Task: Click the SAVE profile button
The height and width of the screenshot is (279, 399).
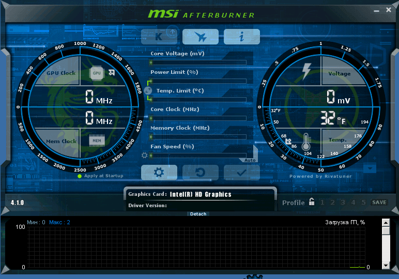Action: point(379,203)
